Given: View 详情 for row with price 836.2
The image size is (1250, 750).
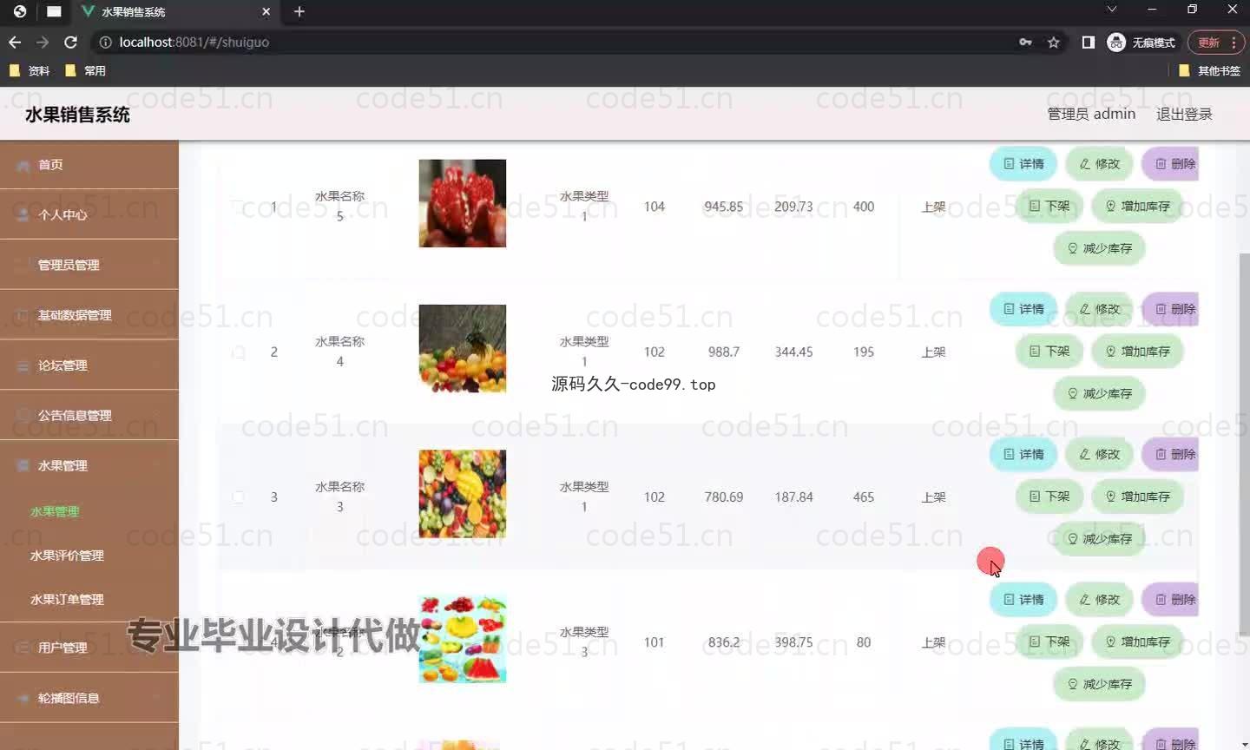Looking at the screenshot, I should 1023,599.
